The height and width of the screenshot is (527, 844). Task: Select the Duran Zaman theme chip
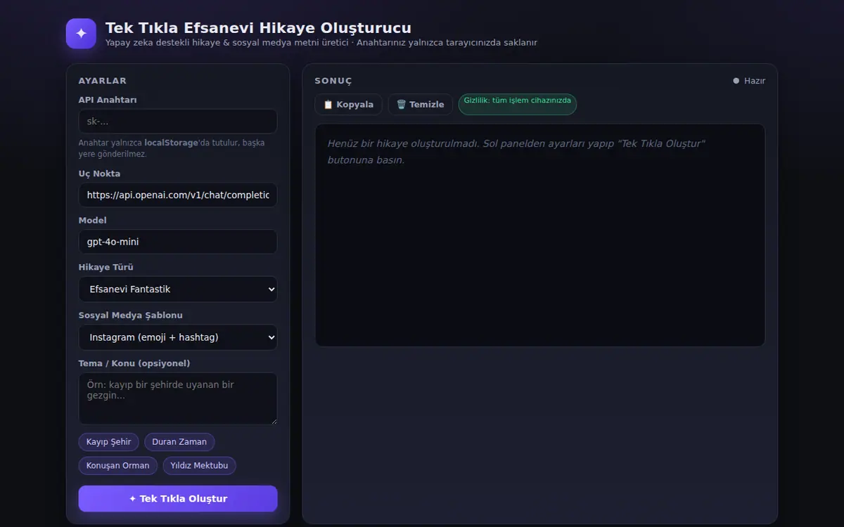179,442
